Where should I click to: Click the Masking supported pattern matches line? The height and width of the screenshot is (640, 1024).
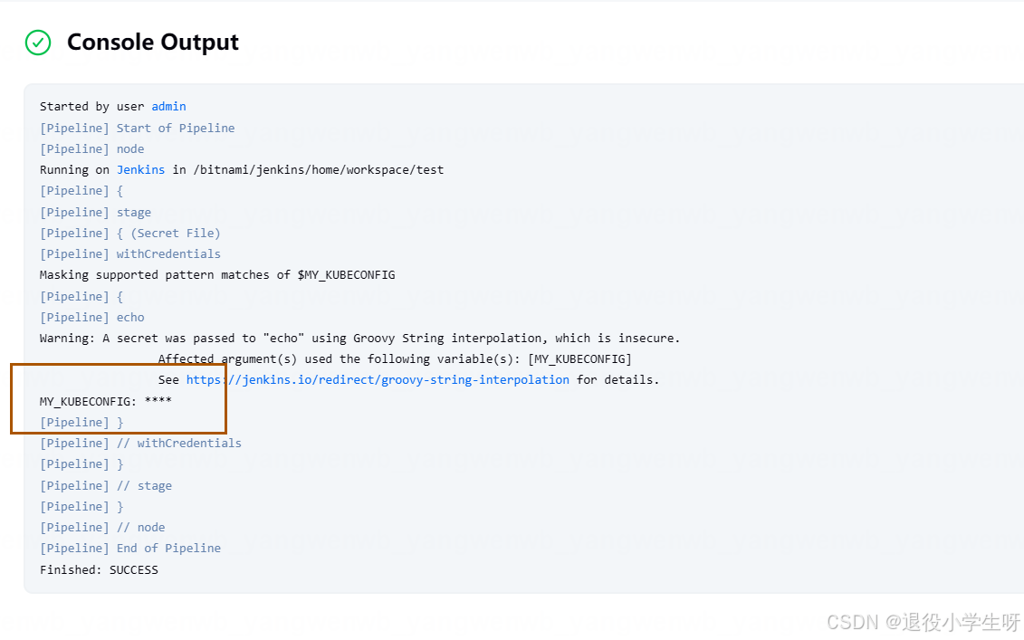[217, 275]
